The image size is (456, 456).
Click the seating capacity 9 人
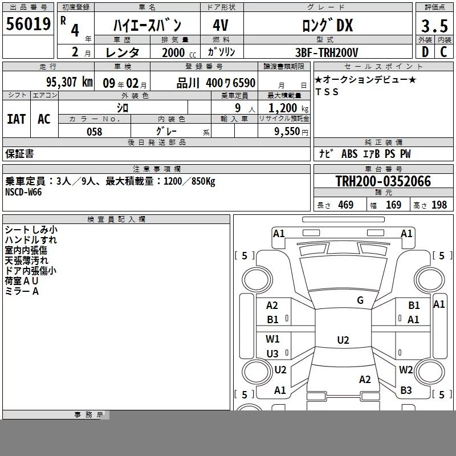tap(245, 108)
